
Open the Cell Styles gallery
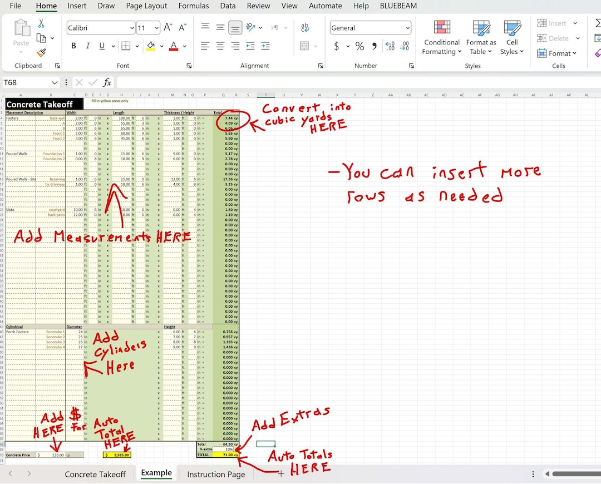coord(511,37)
